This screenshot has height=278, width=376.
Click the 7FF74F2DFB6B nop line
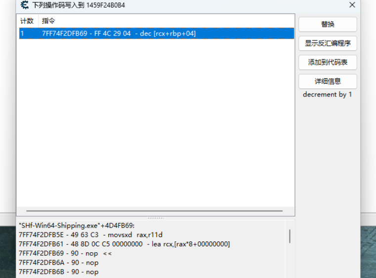pyautogui.click(x=58, y=272)
